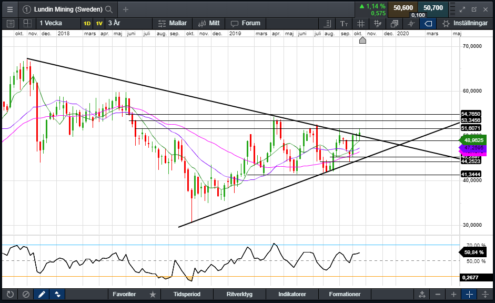Zoom out with the minus button

(x=438, y=295)
